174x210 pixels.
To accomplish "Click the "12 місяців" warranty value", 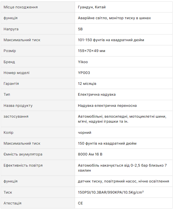I will (87, 83).
